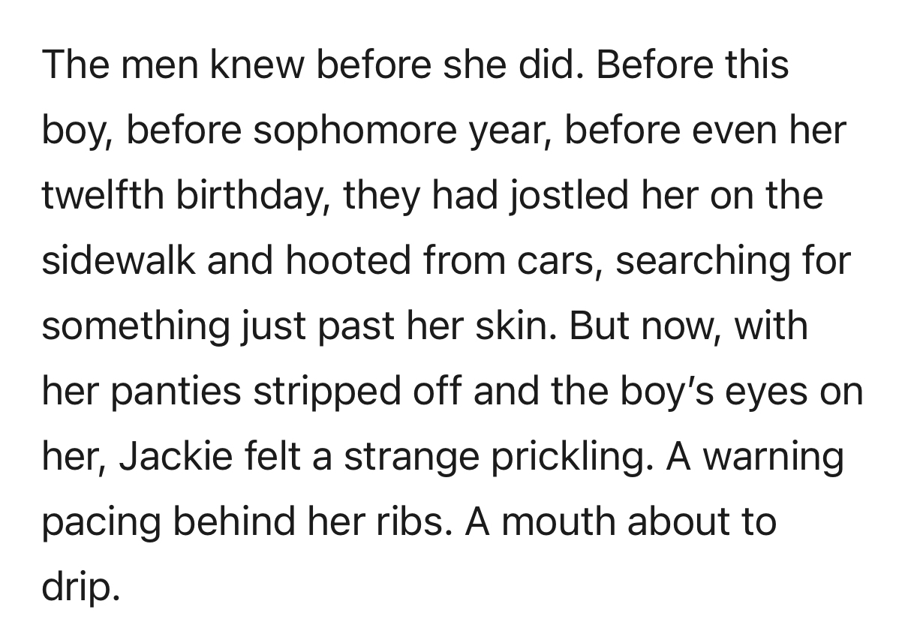The height and width of the screenshot is (643, 905).
Task: Place cursor on the word pacing
Action: click(x=101, y=521)
